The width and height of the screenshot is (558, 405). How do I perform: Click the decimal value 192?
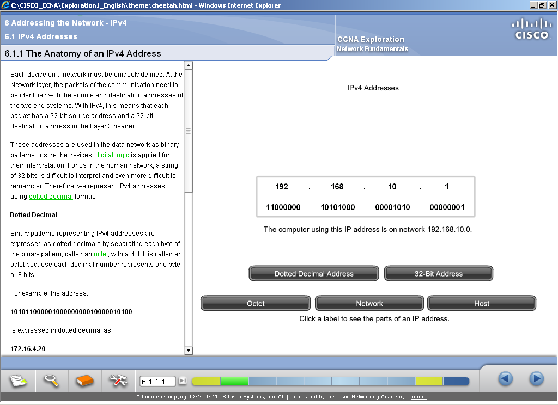click(282, 187)
